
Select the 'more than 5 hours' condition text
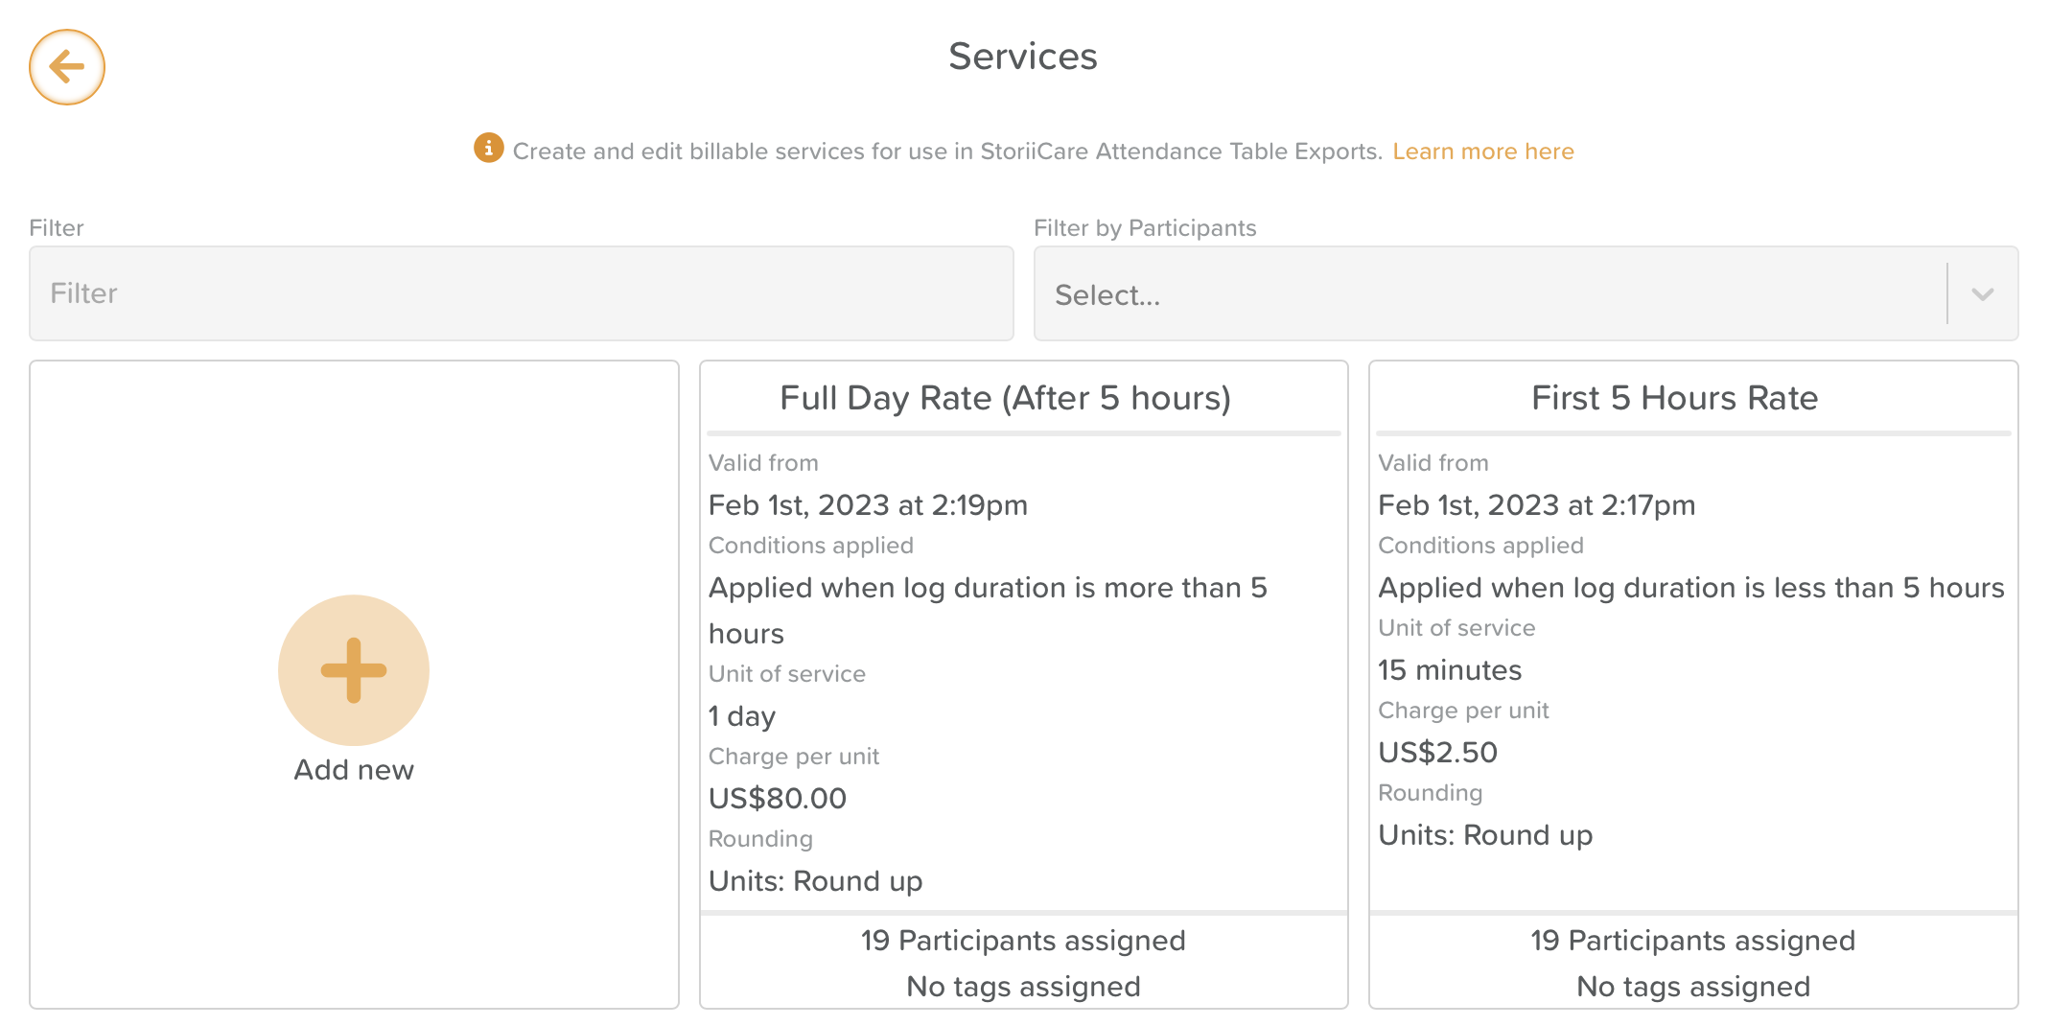point(988,611)
